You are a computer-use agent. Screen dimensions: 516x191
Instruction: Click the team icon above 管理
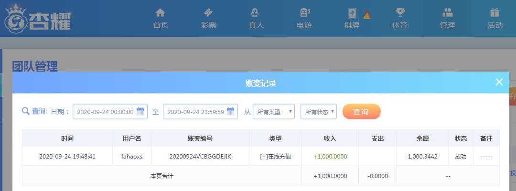click(448, 13)
